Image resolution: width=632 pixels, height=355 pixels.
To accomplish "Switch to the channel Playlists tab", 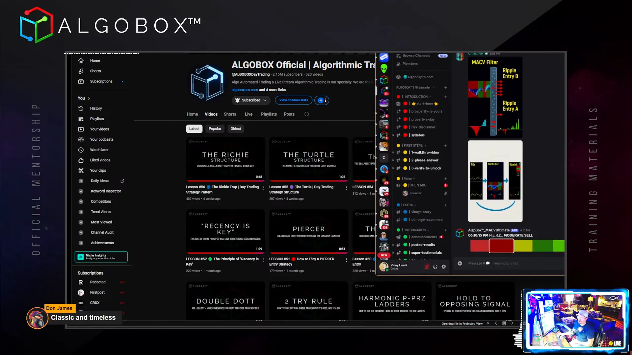I will coord(269,114).
